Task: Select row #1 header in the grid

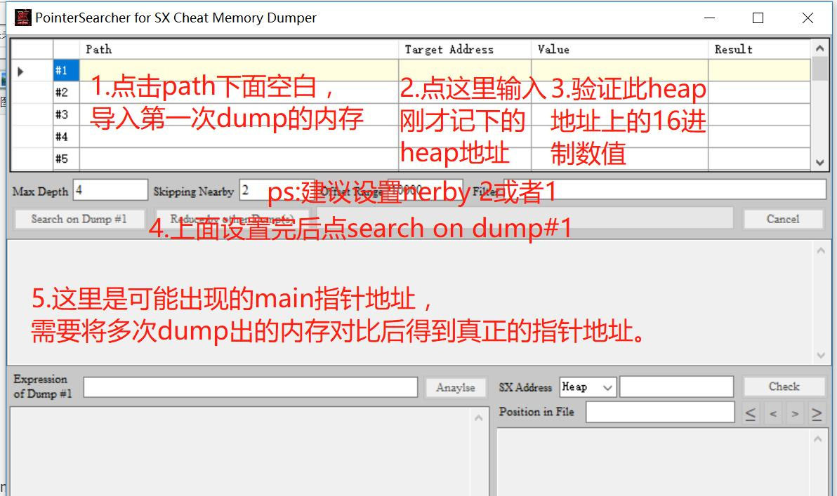Action: tap(66, 70)
